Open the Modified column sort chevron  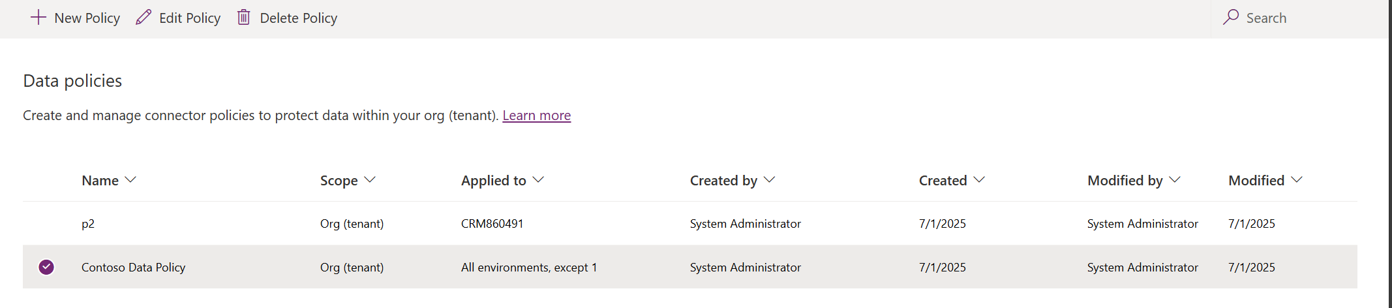coord(1297,180)
